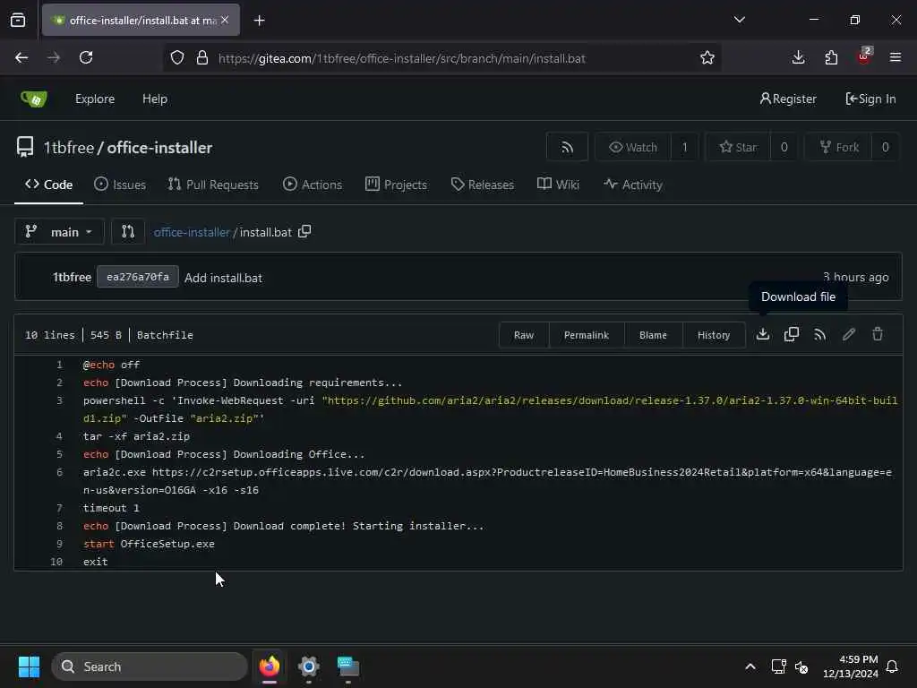This screenshot has width=917, height=688.
Task: Open the Releases tab
Action: tap(483, 185)
